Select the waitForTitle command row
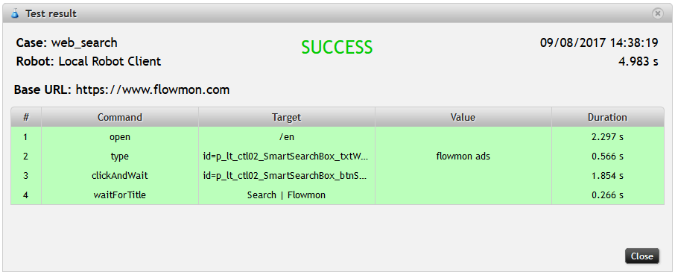 coord(337,195)
